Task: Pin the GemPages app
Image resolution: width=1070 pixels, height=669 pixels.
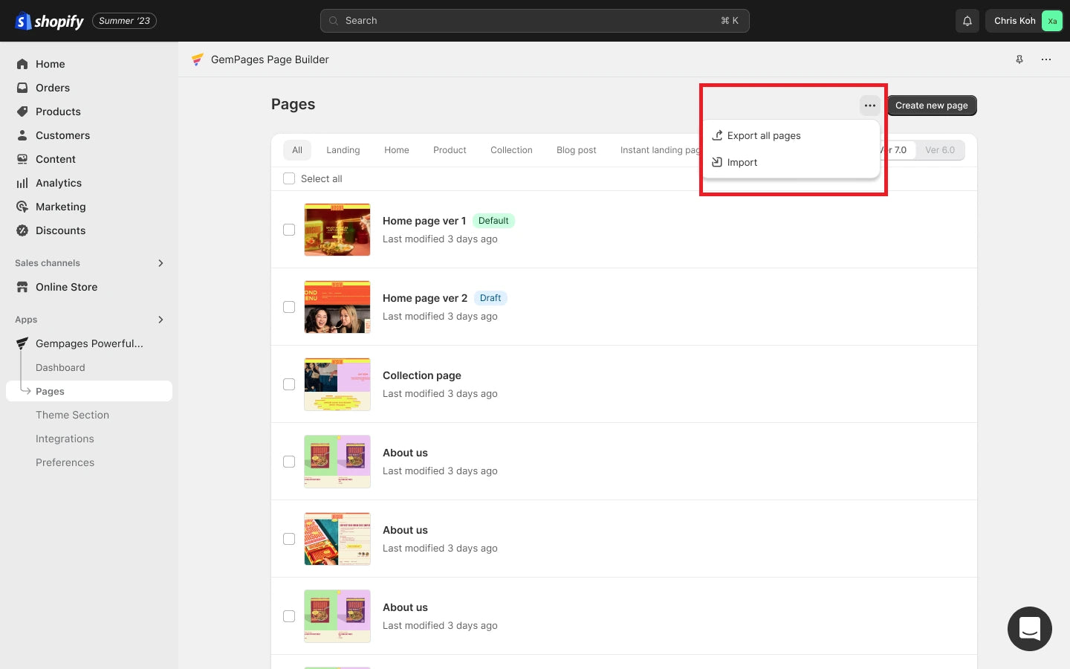Action: (1019, 59)
